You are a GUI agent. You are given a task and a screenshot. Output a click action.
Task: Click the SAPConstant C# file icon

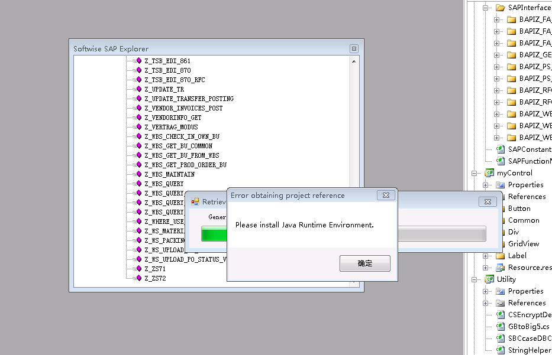(x=501, y=149)
